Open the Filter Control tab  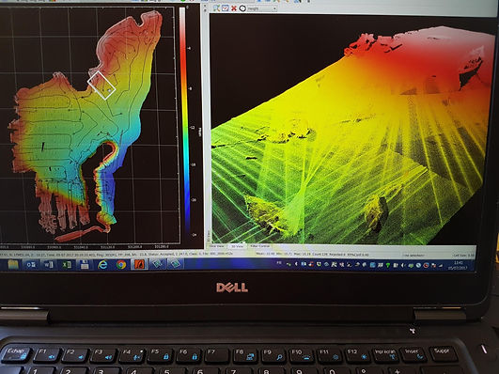(260, 246)
